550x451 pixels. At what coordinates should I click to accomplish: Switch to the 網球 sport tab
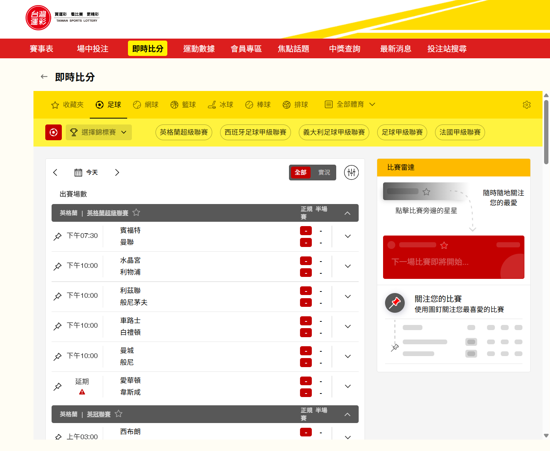click(x=146, y=105)
